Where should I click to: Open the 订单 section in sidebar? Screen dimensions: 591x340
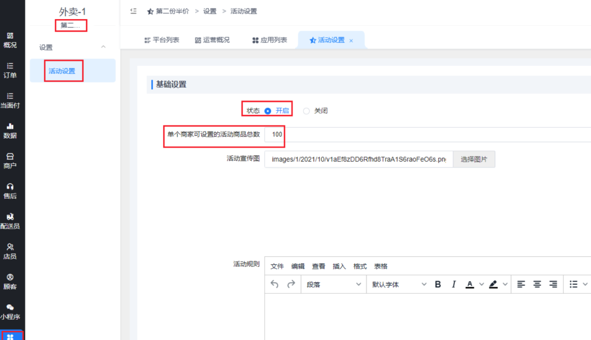10,70
